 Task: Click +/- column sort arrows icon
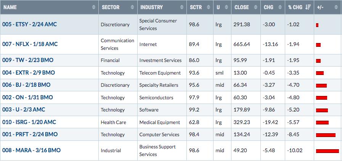pyautogui.click(x=336, y=7)
